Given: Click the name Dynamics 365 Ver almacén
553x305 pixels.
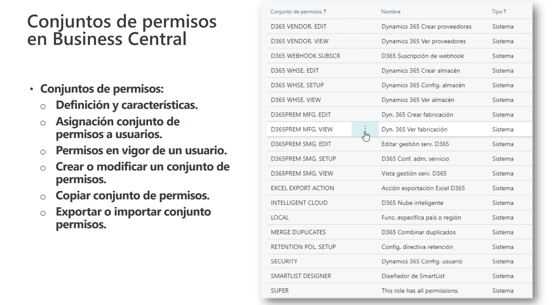Looking at the screenshot, I should coord(418,100).
